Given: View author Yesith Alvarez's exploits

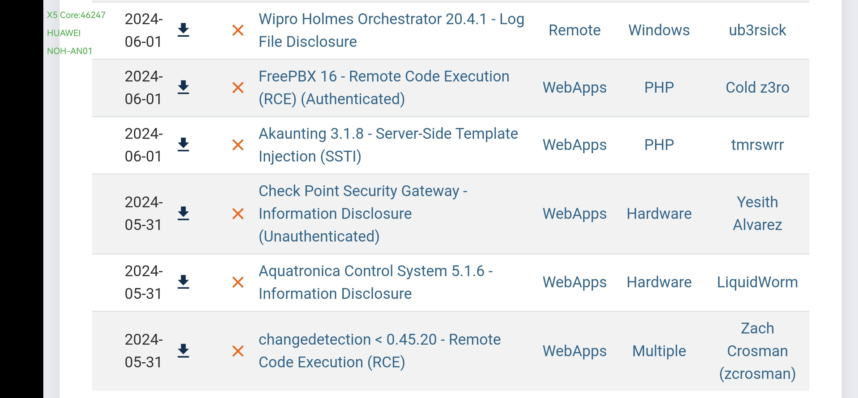Looking at the screenshot, I should click(x=757, y=214).
